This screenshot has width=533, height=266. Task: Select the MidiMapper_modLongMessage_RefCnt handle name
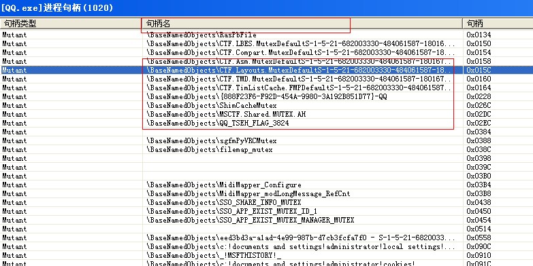tap(248, 193)
